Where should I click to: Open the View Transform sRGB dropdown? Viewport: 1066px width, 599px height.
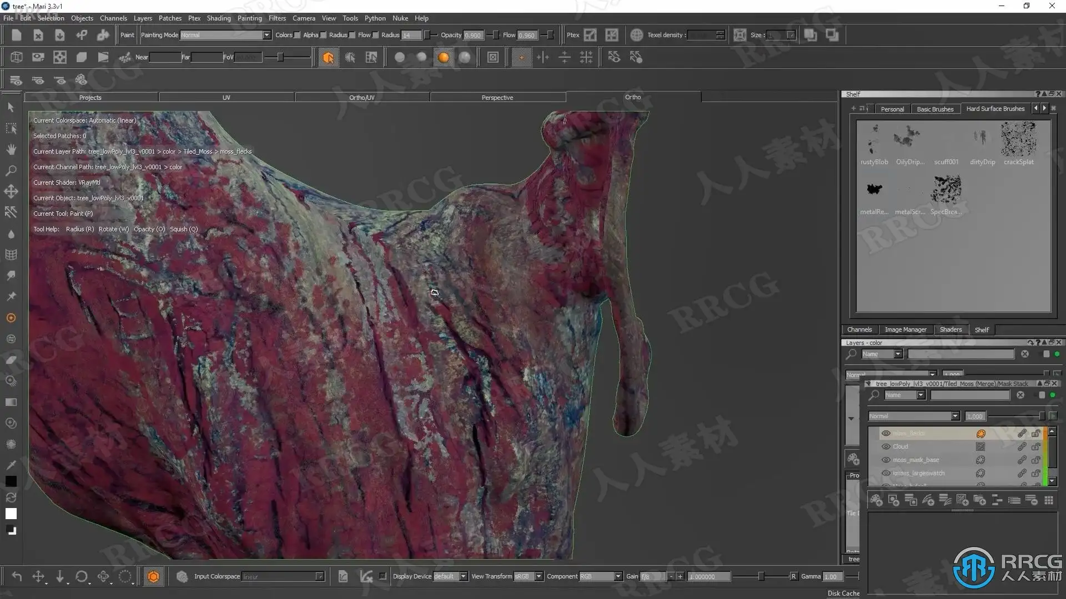point(538,576)
